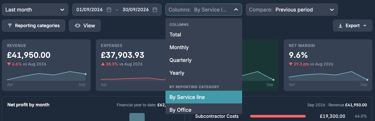Screen dimensions: 375x121
Task: Click the Net Margin sparkline chart
Action: pyautogui.click(x=328, y=76)
